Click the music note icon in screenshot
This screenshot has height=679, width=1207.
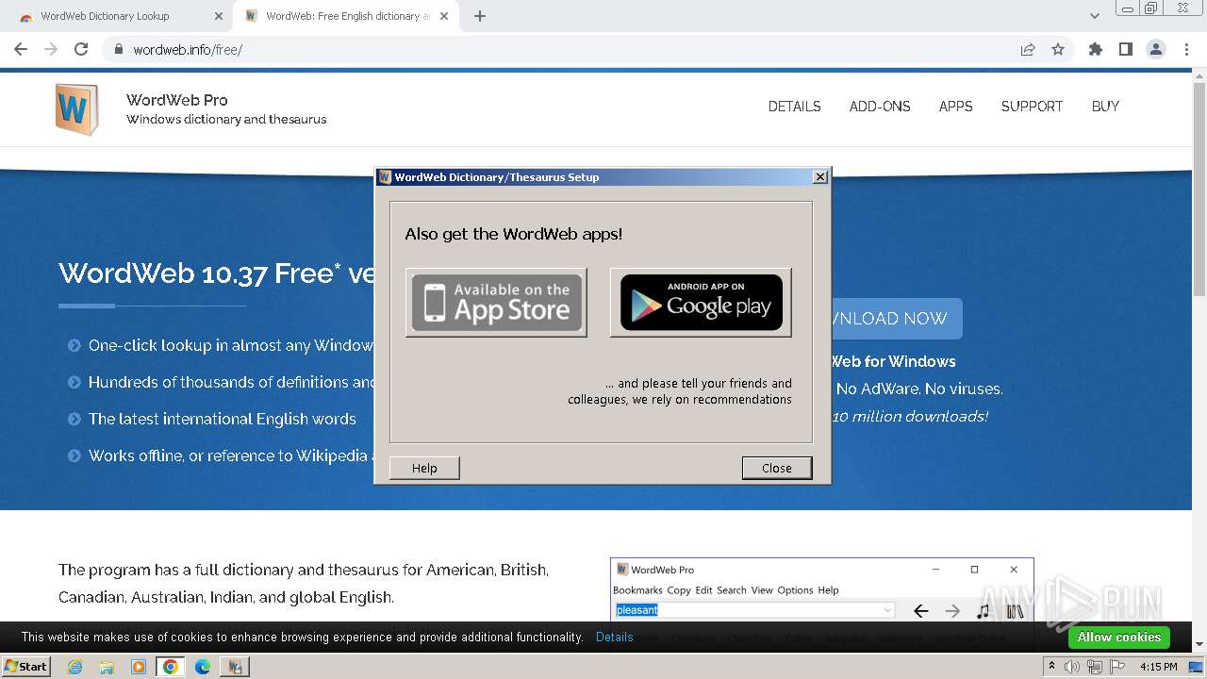tap(984, 611)
